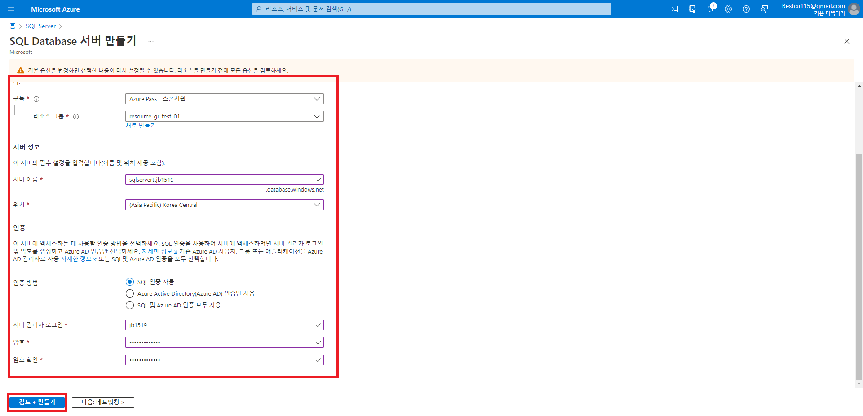863x416 pixels.
Task: Open the ellipsis menu next to the title
Action: coord(151,41)
